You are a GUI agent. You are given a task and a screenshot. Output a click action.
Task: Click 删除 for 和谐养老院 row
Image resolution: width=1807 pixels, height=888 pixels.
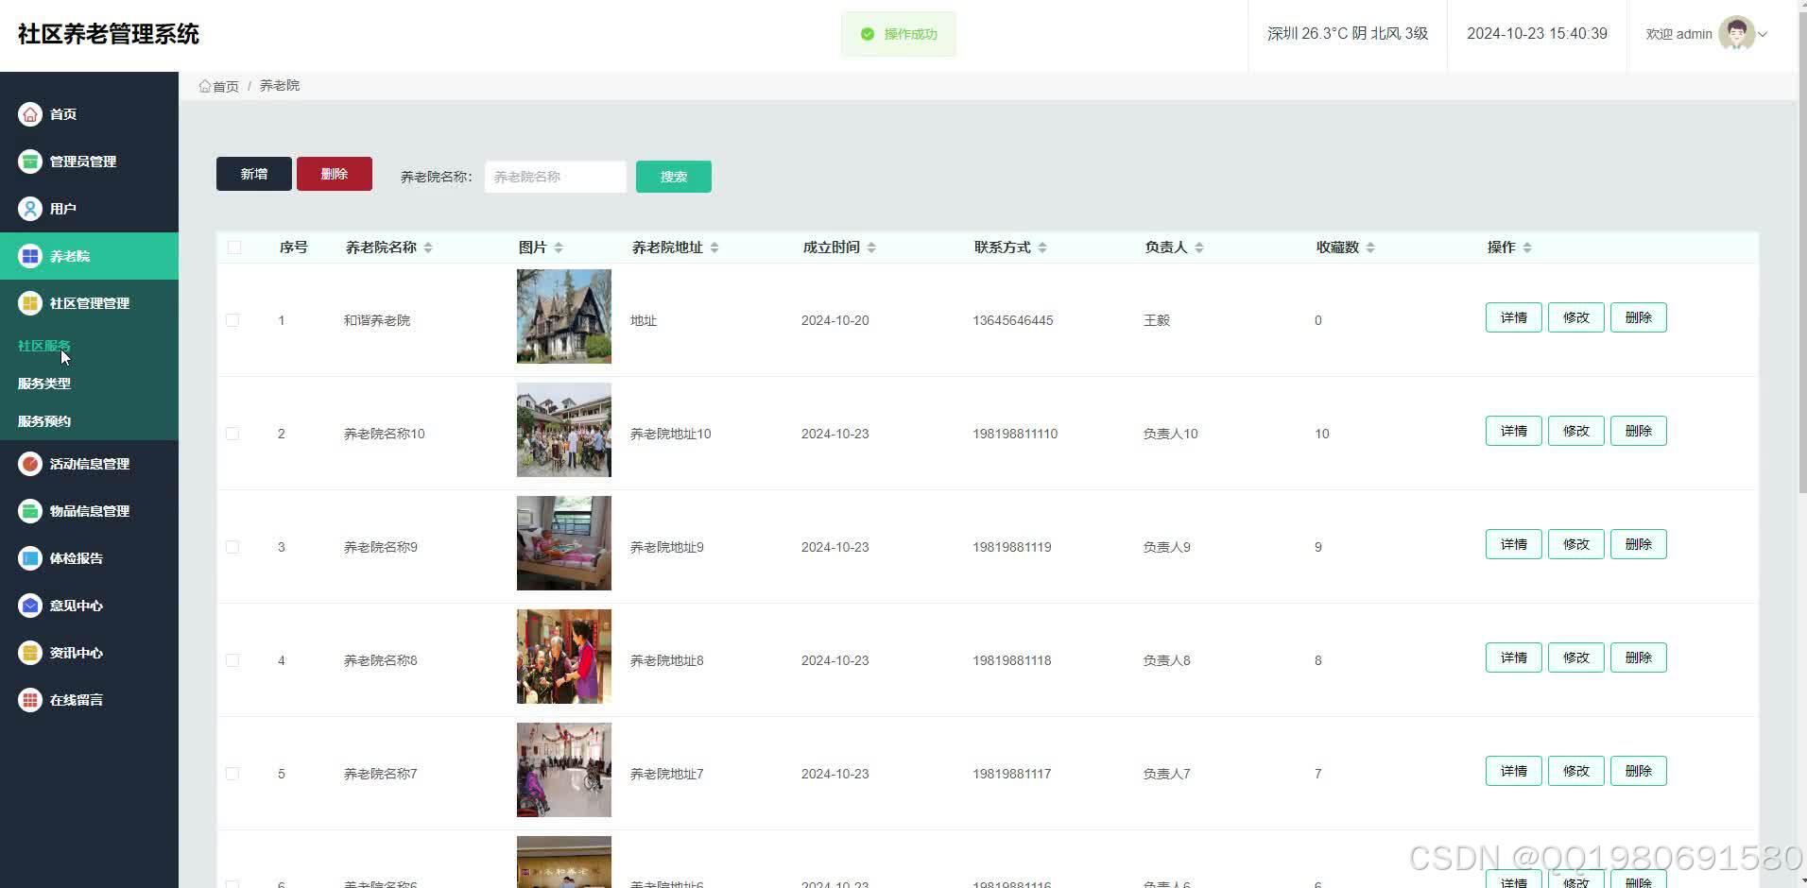pos(1639,317)
